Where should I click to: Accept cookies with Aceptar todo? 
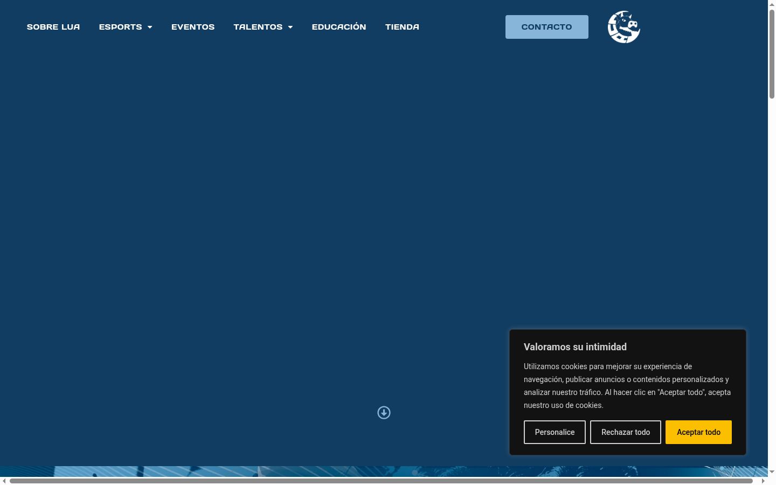pyautogui.click(x=698, y=432)
